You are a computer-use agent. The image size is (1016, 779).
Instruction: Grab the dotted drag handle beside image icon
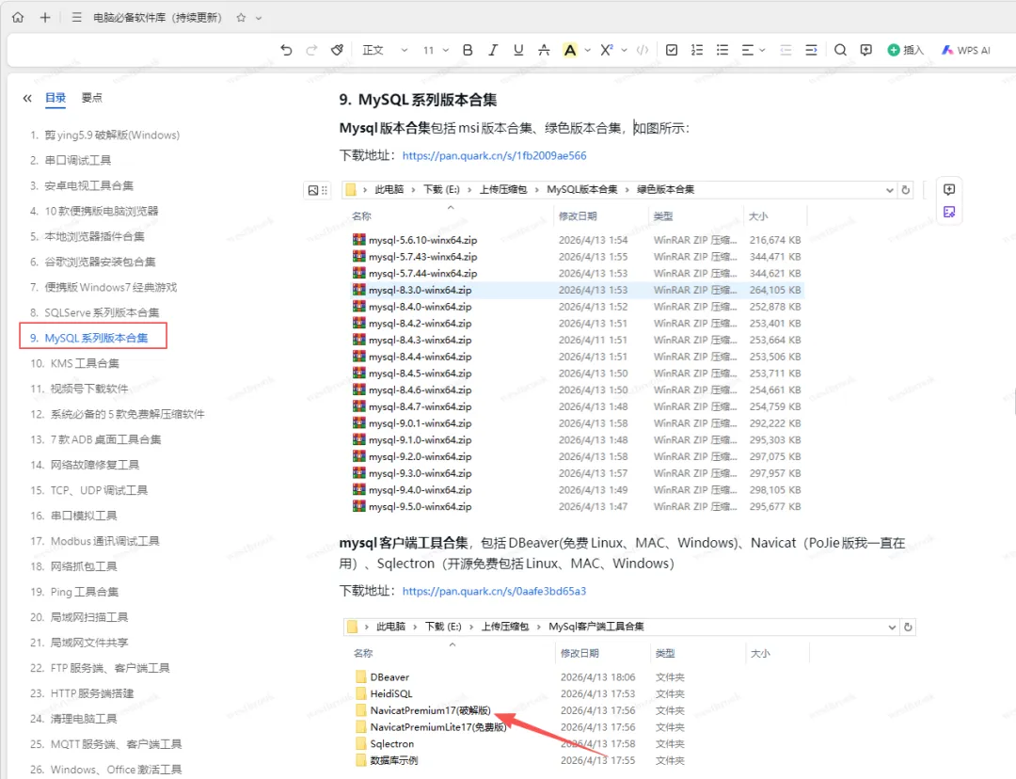point(325,190)
